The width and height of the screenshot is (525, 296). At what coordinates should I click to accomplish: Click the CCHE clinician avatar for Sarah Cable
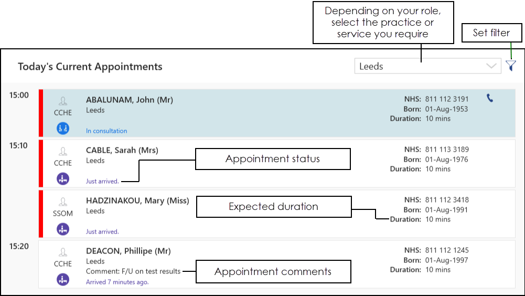[63, 151]
